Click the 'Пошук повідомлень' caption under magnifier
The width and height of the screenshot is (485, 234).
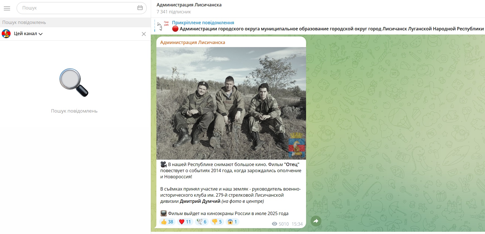coord(74,111)
